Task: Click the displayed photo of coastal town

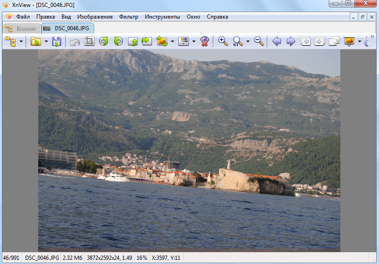Action: [189, 150]
